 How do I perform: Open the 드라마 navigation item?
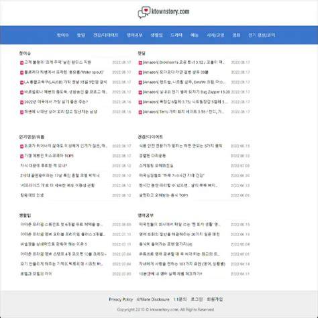pos(176,35)
